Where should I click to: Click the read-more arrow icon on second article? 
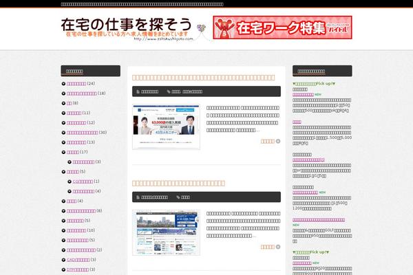click(x=278, y=247)
